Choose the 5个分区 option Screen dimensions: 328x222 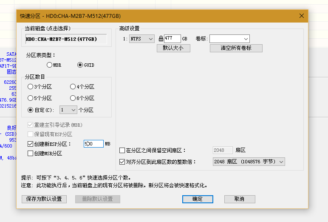click(x=30, y=98)
